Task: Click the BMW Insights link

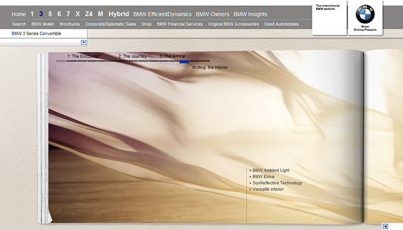Action: tap(251, 14)
